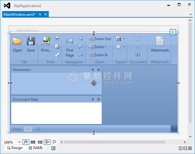Image resolution: width=195 pixels, height=154 pixels.
Task: Close the Document Map panel
Action: pos(99,99)
